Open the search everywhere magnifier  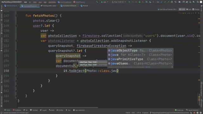pos(198,2)
